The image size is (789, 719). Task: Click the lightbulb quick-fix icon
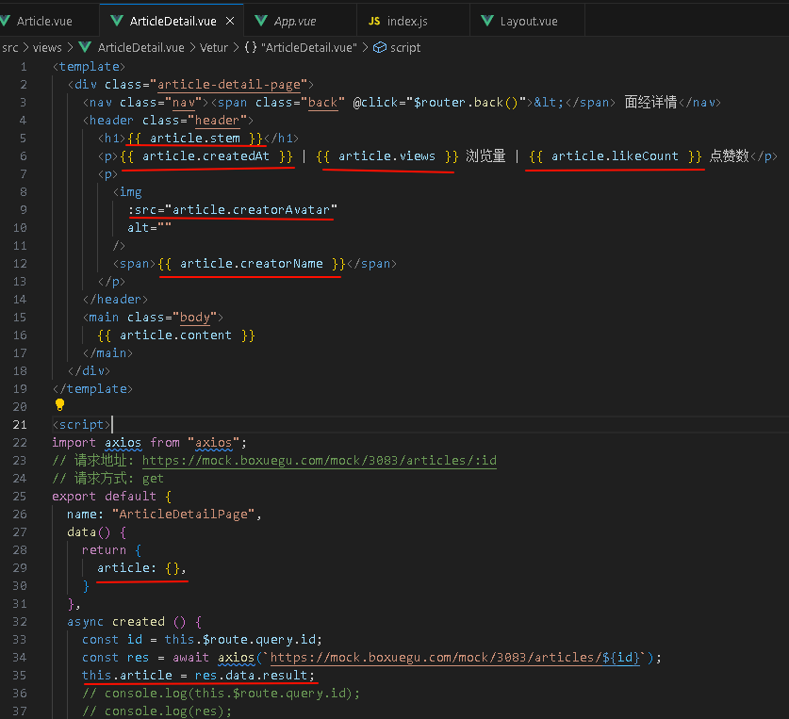pos(60,405)
